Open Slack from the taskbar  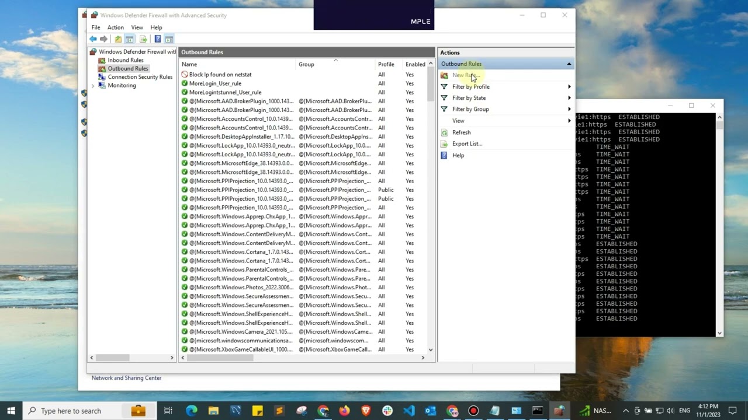click(387, 411)
